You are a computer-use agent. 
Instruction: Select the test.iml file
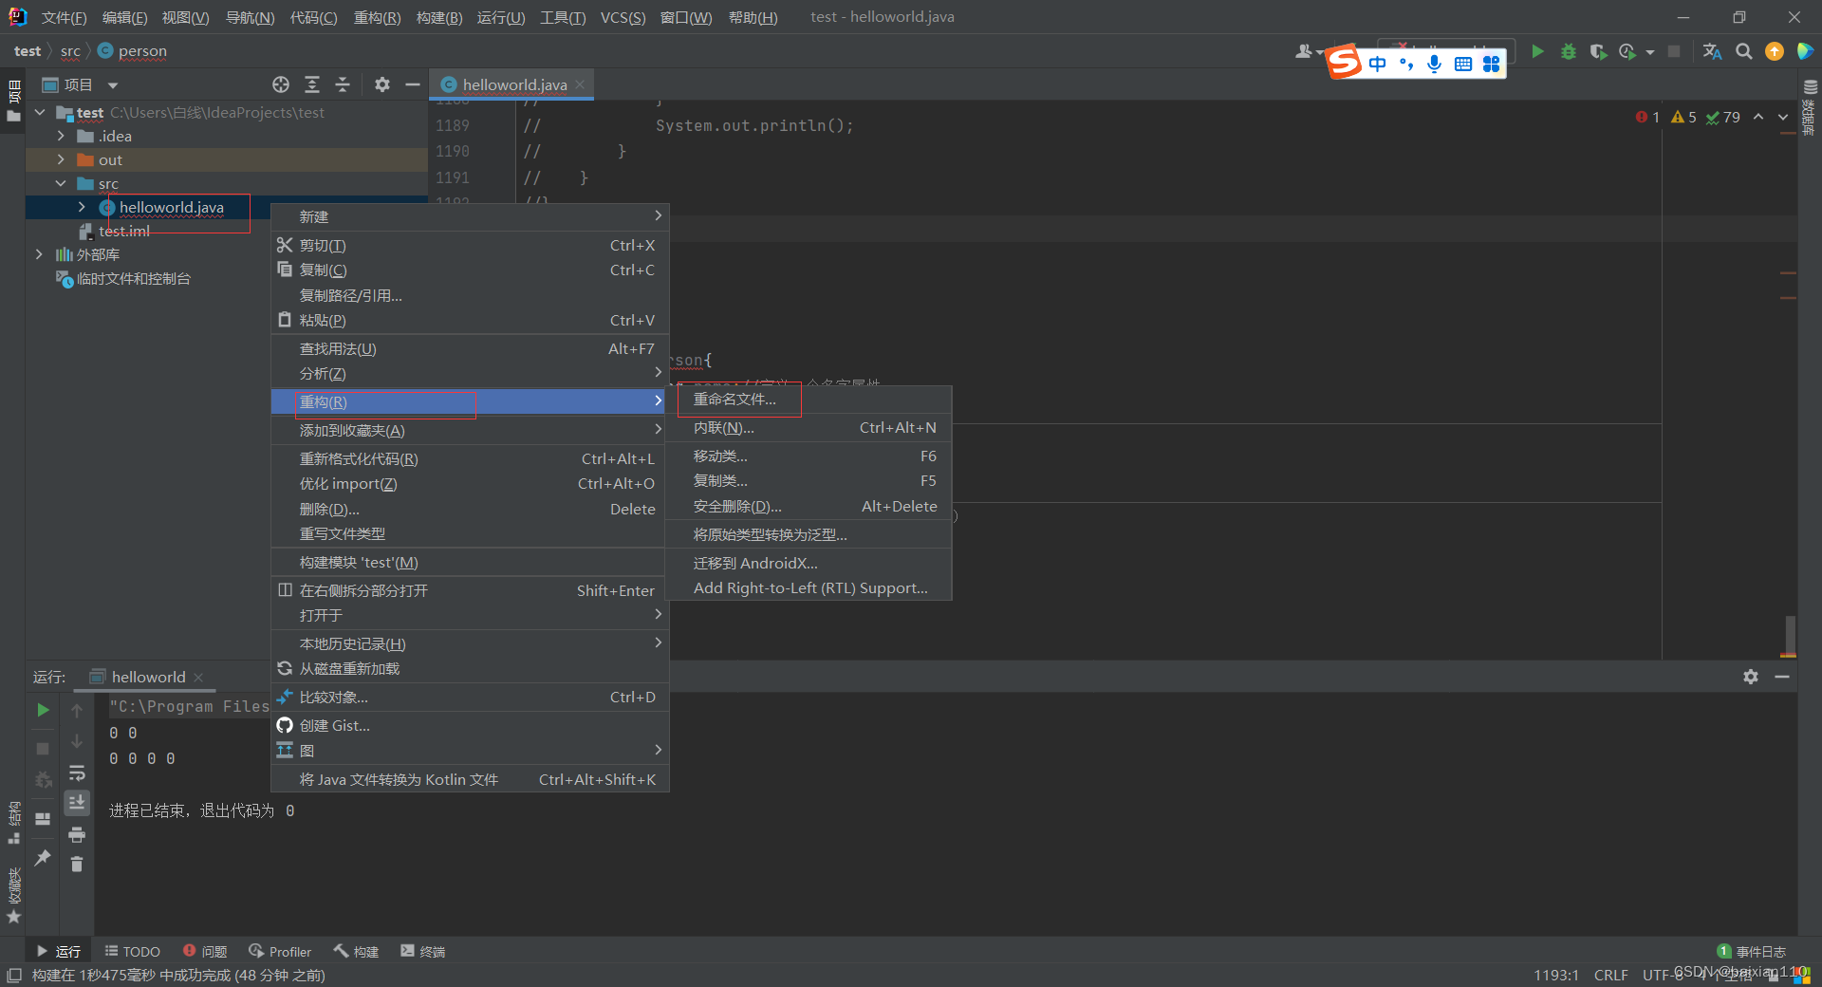click(124, 231)
